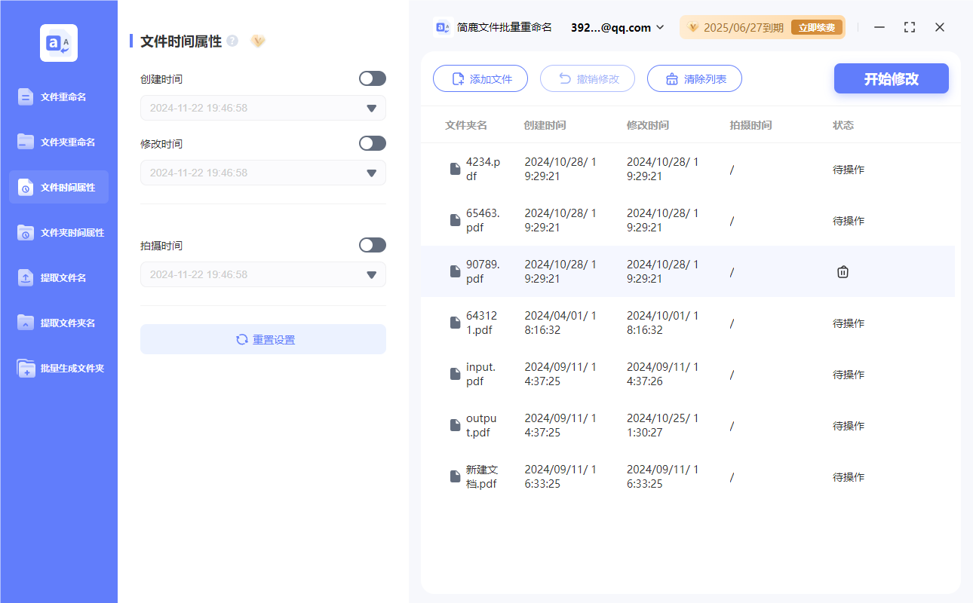The image size is (973, 603).
Task: Open the 创建时间 date picker dropdown
Action: (x=370, y=108)
